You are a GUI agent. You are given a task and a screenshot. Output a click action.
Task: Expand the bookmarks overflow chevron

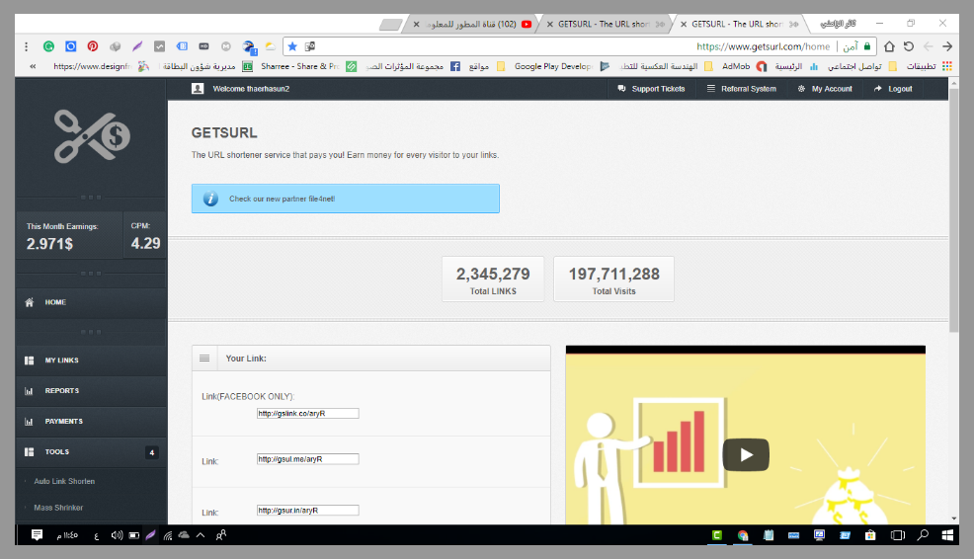(33, 66)
